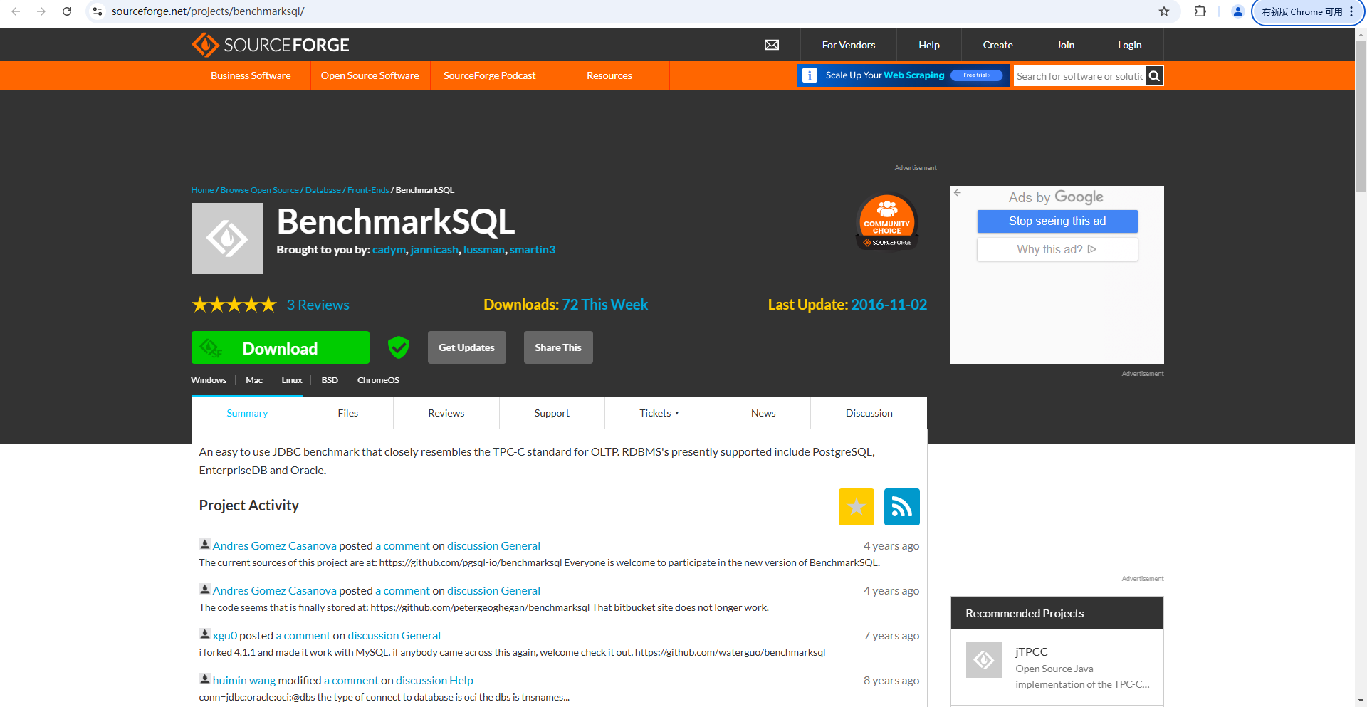Click Create in the header
This screenshot has width=1367, height=707.
pos(998,45)
